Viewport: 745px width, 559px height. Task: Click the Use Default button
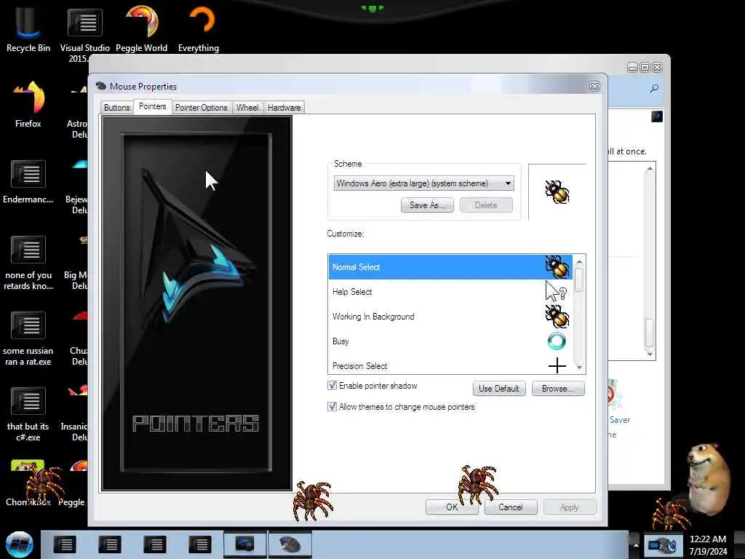(499, 389)
